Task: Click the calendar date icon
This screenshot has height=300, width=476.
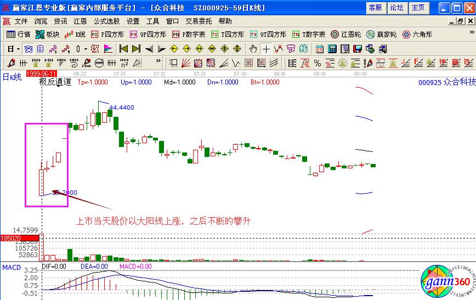Action: 320,48
